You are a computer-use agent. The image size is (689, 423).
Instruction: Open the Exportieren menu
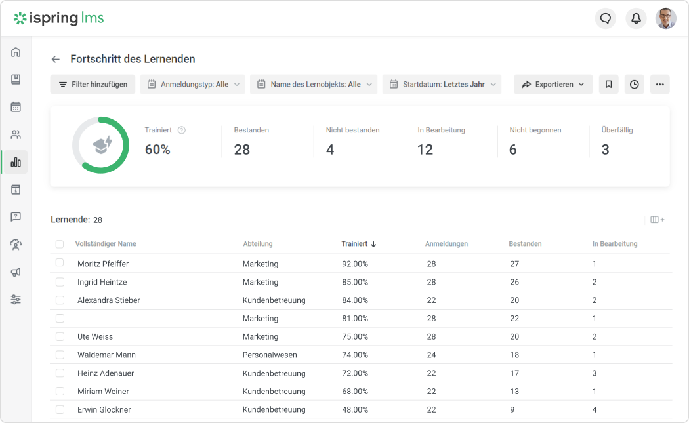[553, 84]
